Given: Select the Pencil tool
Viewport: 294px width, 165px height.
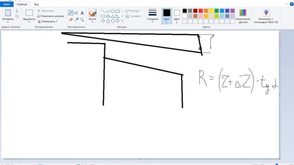Looking at the screenshot, I should coord(70,13).
